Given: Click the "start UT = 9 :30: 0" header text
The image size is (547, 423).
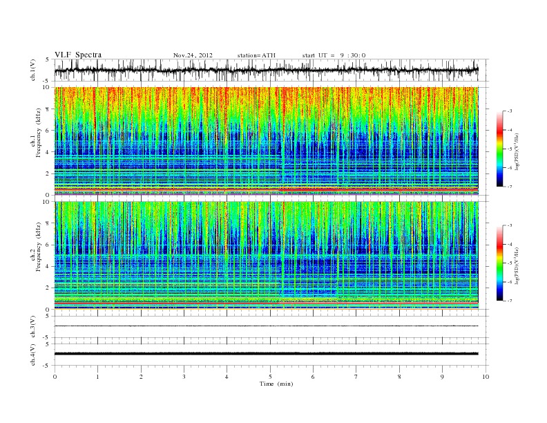Looking at the screenshot, I should coord(334,55).
